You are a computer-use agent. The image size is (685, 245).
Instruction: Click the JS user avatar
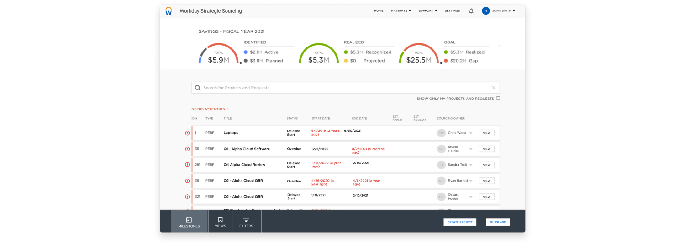tap(486, 11)
